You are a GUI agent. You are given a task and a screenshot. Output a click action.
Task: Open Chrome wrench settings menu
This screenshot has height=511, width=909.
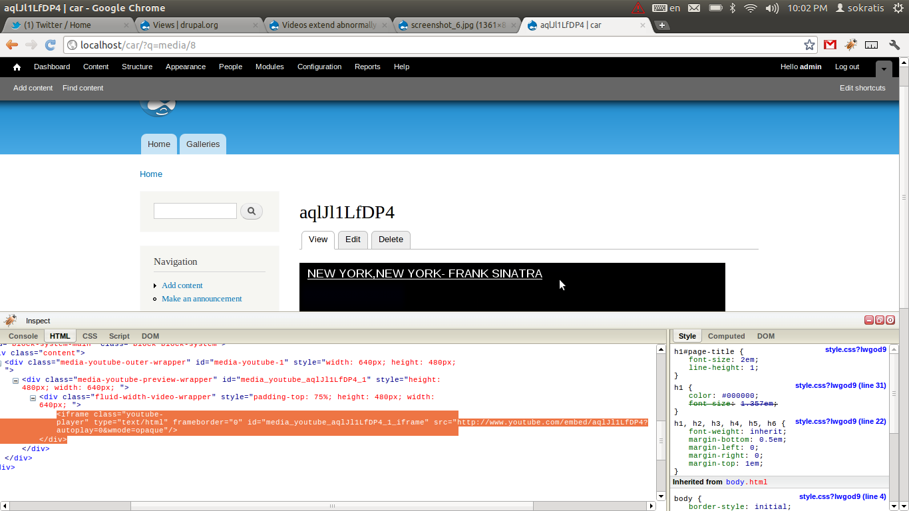pyautogui.click(x=894, y=45)
